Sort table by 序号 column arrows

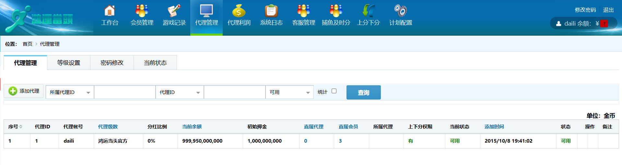(21, 127)
